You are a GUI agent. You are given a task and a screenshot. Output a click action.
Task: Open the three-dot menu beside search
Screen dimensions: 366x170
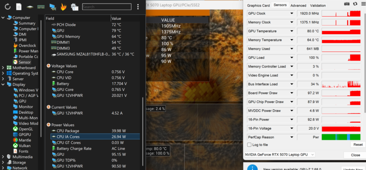[138, 7]
